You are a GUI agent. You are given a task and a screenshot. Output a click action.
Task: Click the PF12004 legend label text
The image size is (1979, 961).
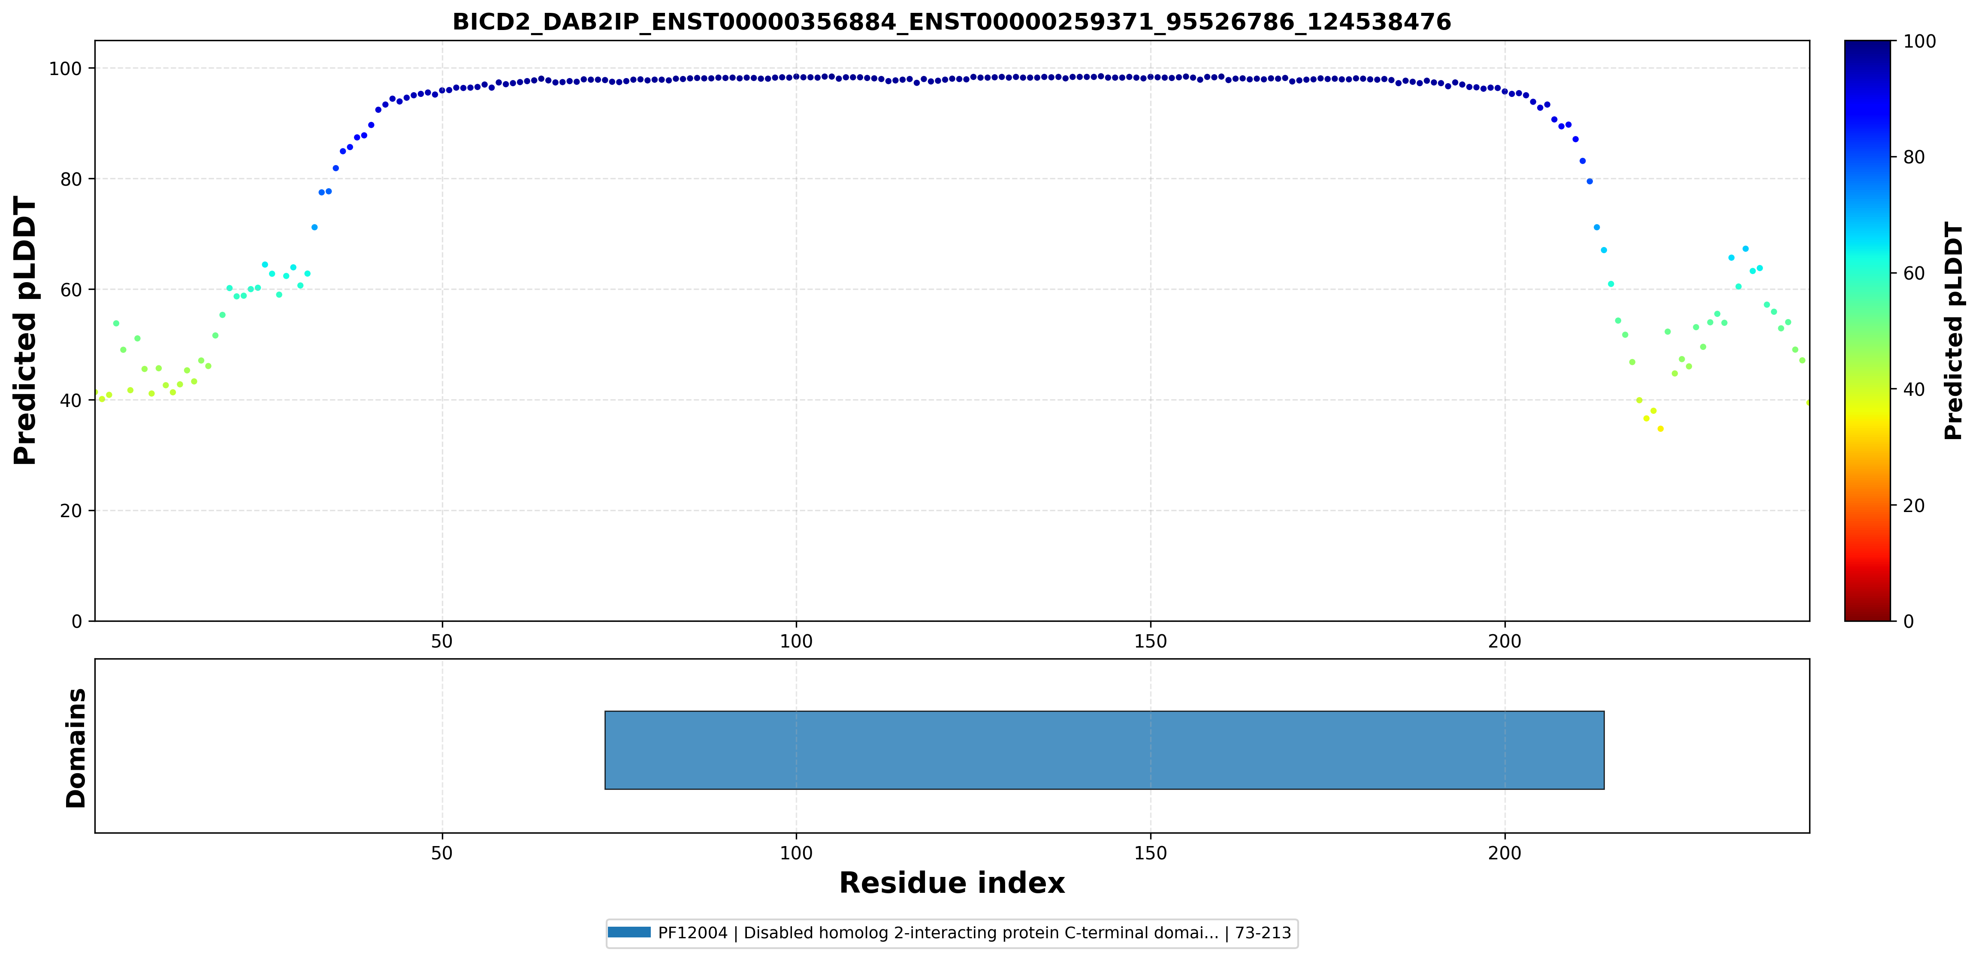tap(974, 933)
